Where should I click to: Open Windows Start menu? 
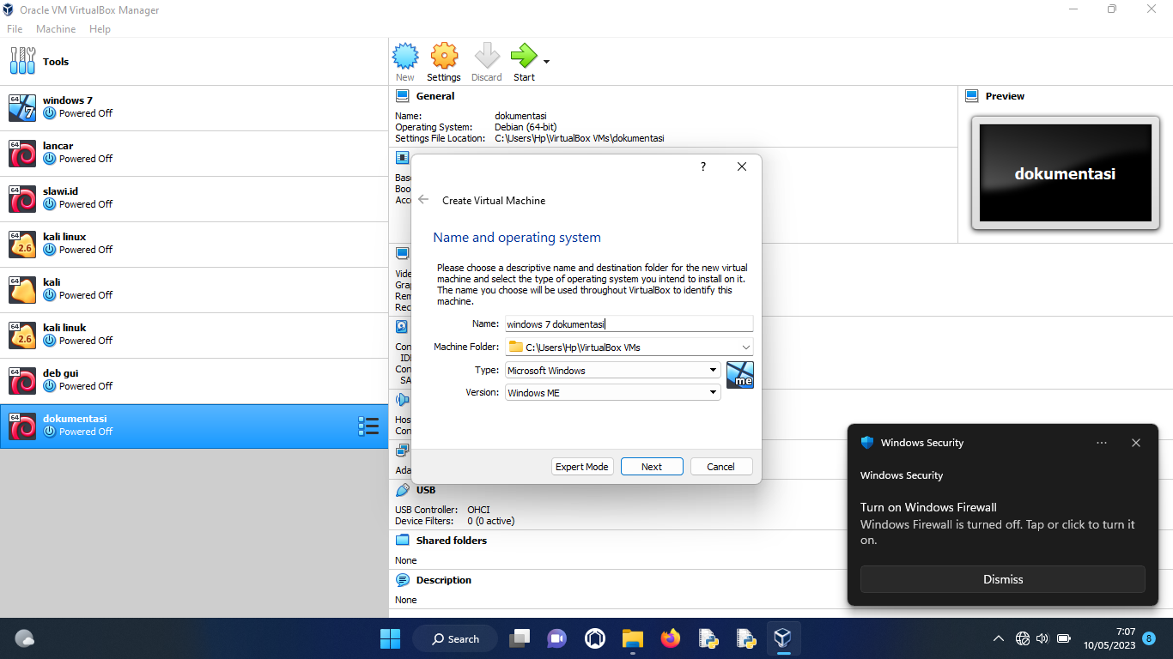pos(390,638)
